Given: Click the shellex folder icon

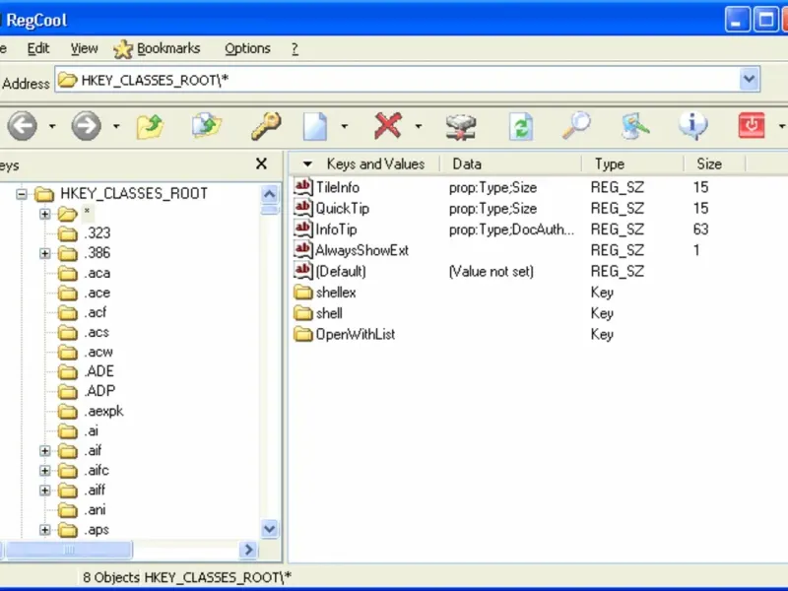Looking at the screenshot, I should [x=303, y=292].
